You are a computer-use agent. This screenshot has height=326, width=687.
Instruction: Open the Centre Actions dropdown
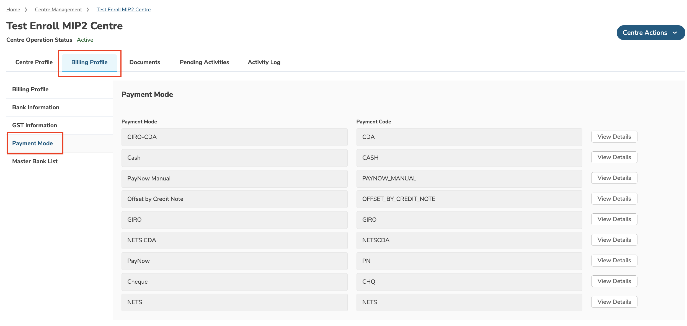click(650, 33)
